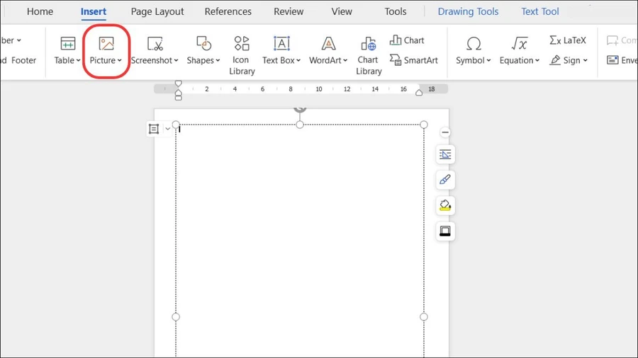Insert a LaTeX formula

pyautogui.click(x=568, y=40)
